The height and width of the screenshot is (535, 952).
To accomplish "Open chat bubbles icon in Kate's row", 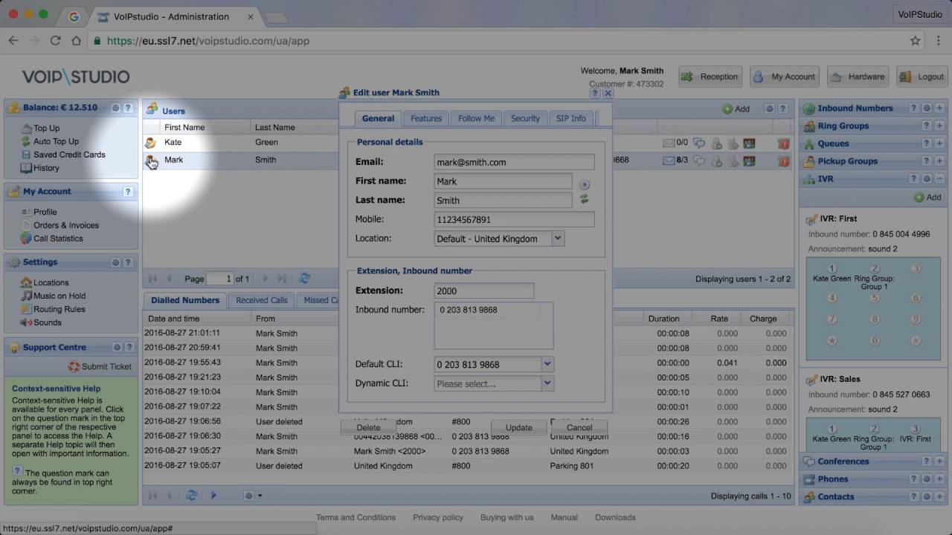I will [x=699, y=143].
